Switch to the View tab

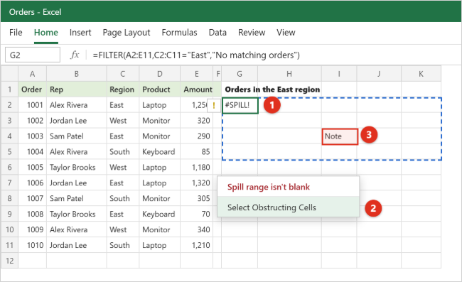coord(286,33)
